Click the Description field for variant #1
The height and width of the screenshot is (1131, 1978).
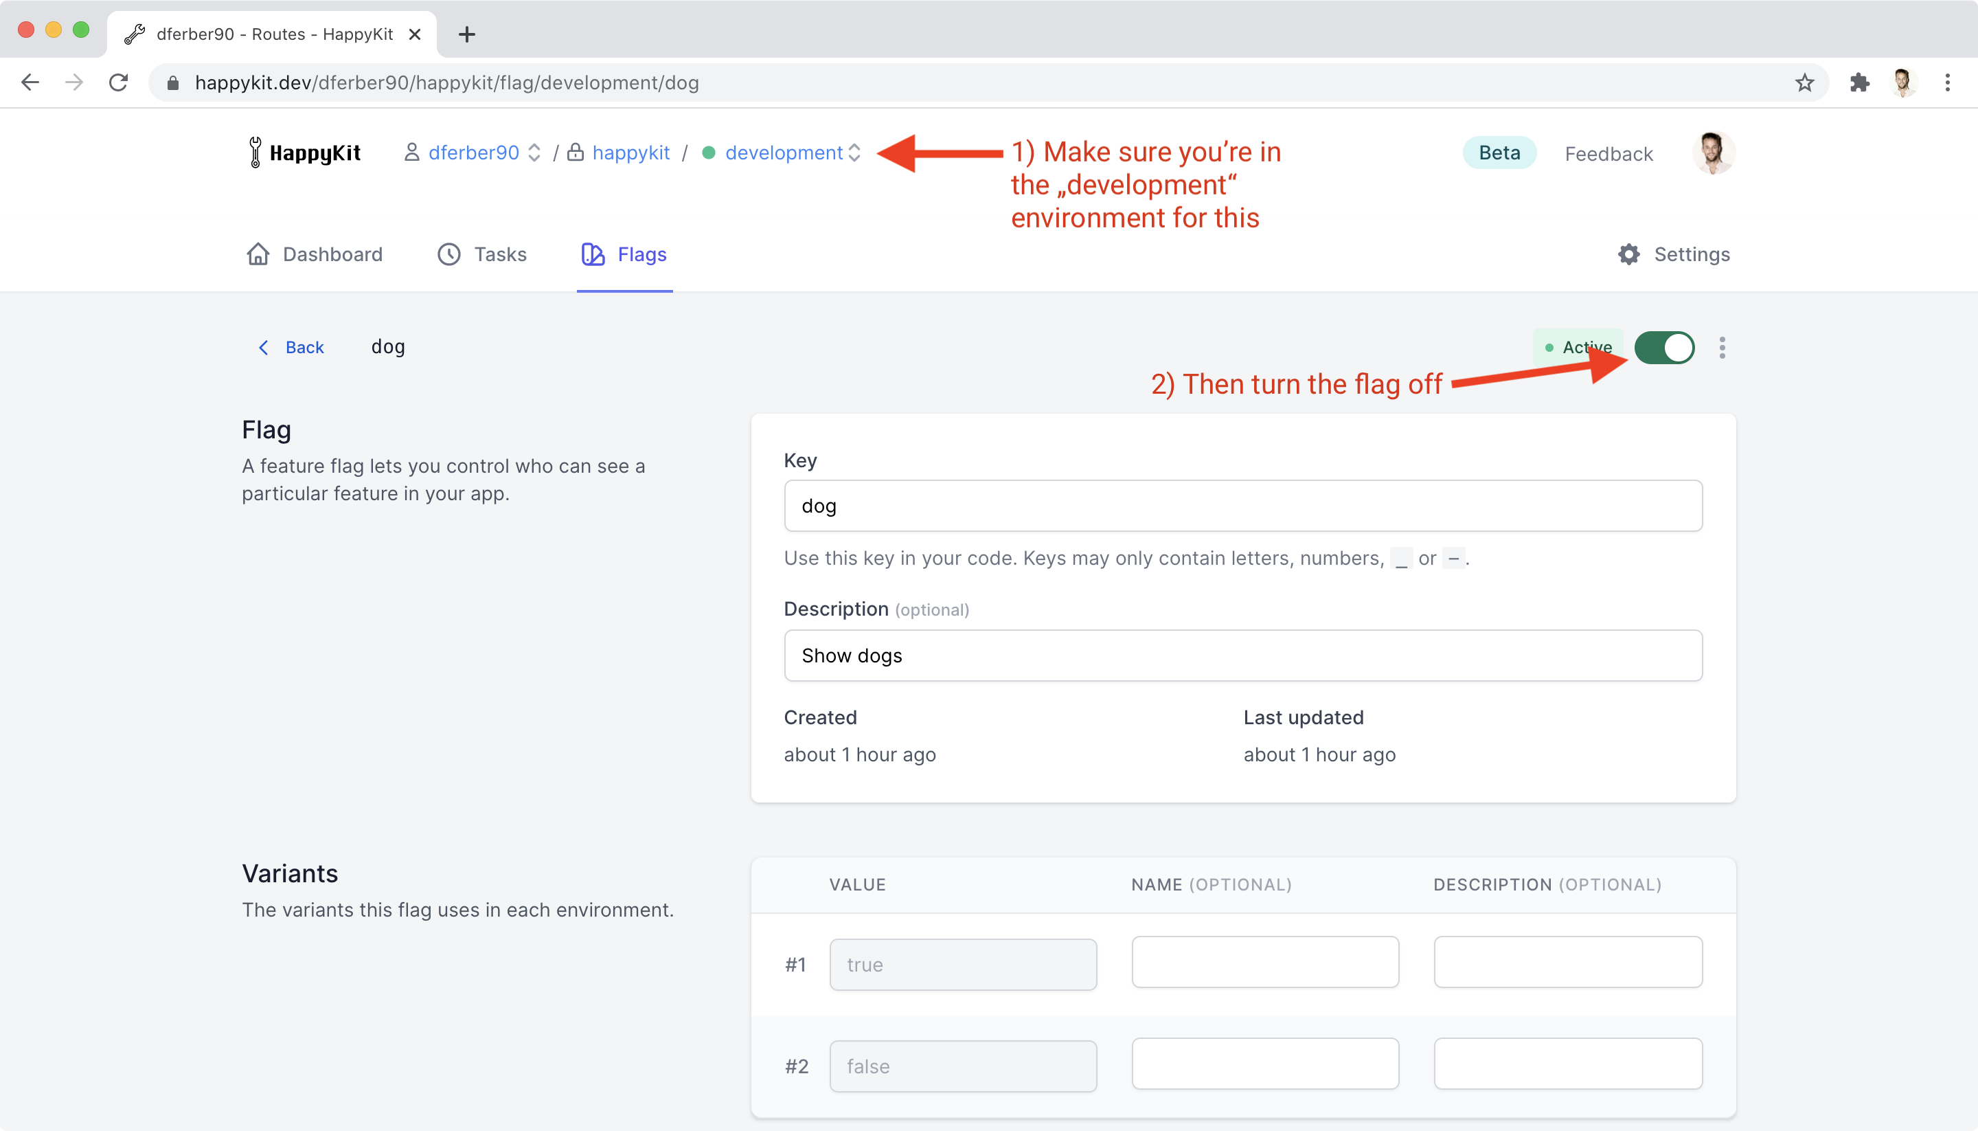point(1568,962)
